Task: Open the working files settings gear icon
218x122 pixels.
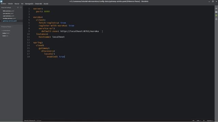Action: [x=18, y=7]
